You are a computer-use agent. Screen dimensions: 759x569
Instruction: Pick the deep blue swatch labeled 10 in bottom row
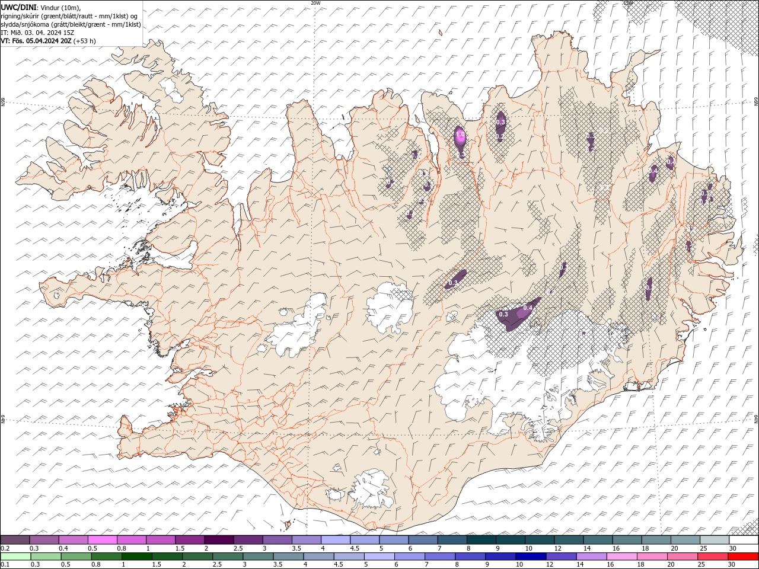[530, 557]
